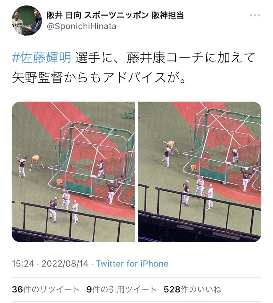273x303 pixels.
Task: View the 9件の引用ツイート list
Action: [x=121, y=290]
